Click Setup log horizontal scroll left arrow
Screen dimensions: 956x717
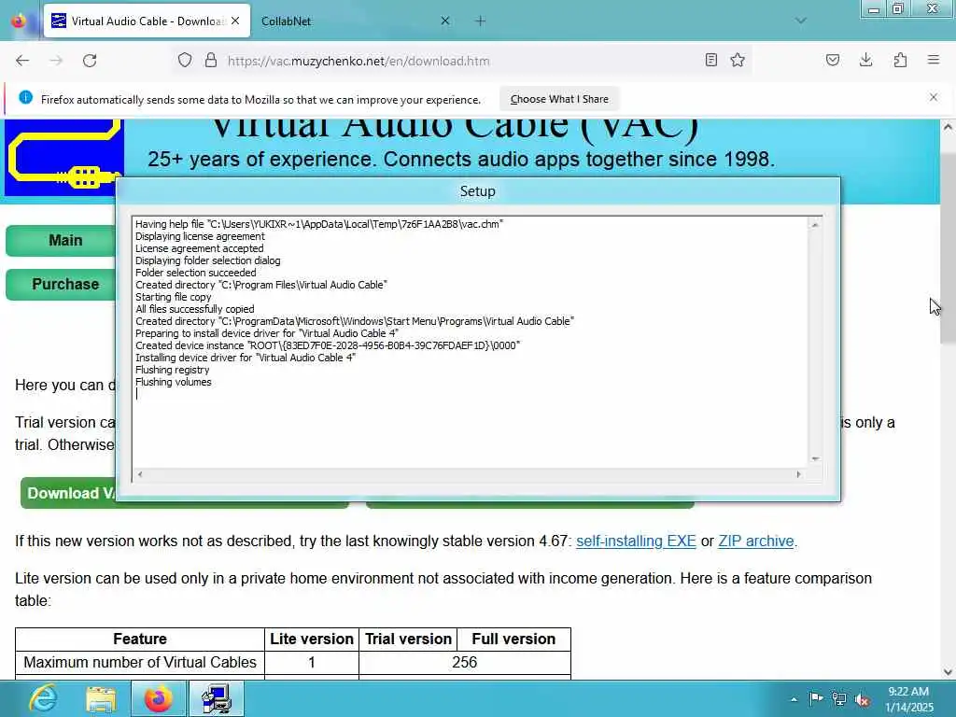click(x=140, y=474)
